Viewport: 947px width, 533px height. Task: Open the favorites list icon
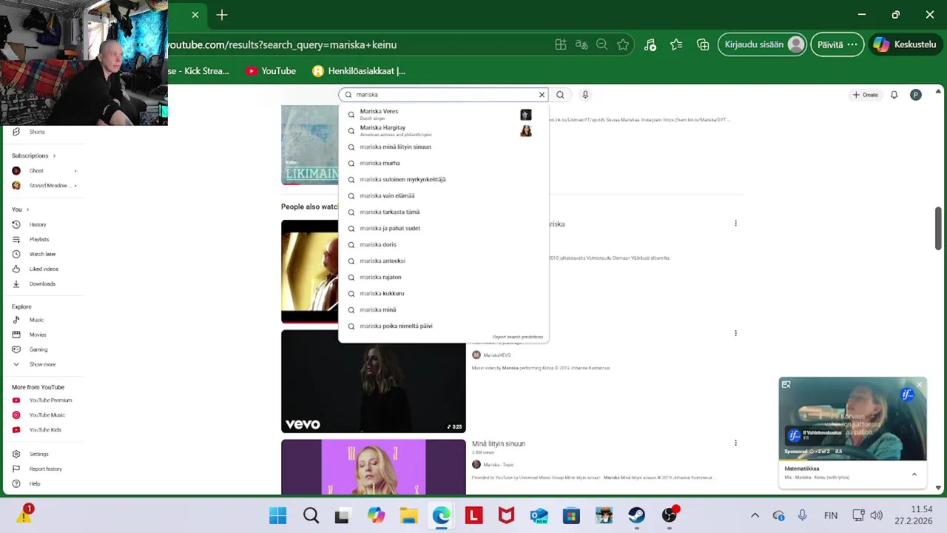click(x=676, y=44)
